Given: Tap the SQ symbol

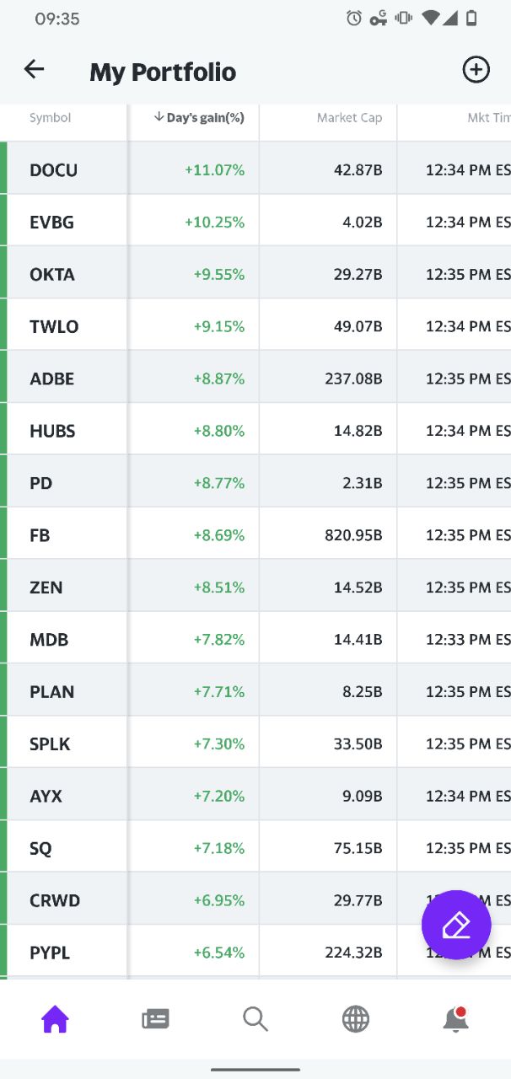Looking at the screenshot, I should [40, 849].
